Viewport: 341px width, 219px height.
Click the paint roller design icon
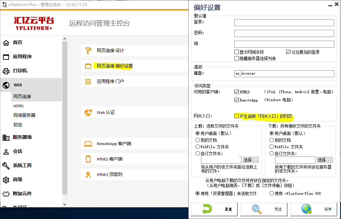tap(88, 51)
